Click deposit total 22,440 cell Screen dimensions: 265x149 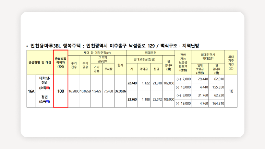pyautogui.click(x=132, y=83)
